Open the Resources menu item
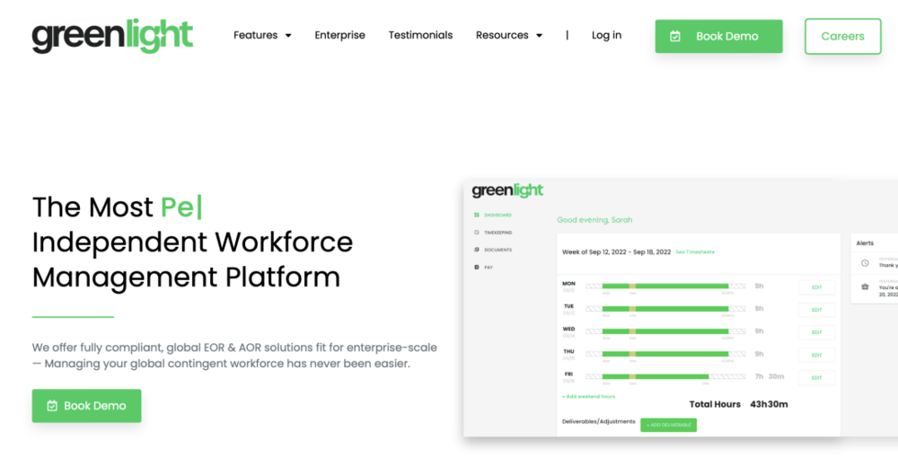898x458 pixels. [x=502, y=35]
